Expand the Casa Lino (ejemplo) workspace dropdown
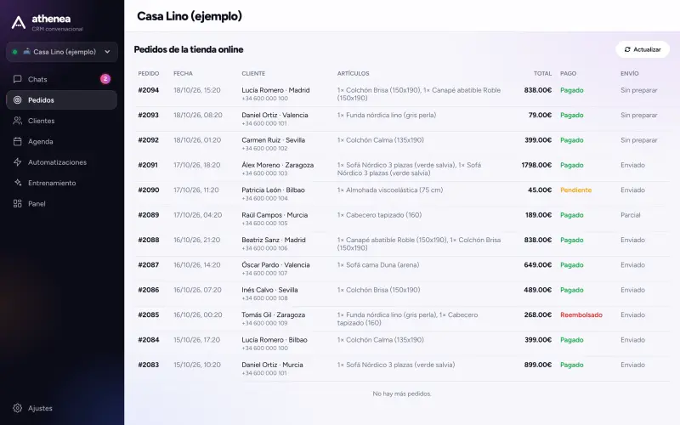 pos(61,52)
